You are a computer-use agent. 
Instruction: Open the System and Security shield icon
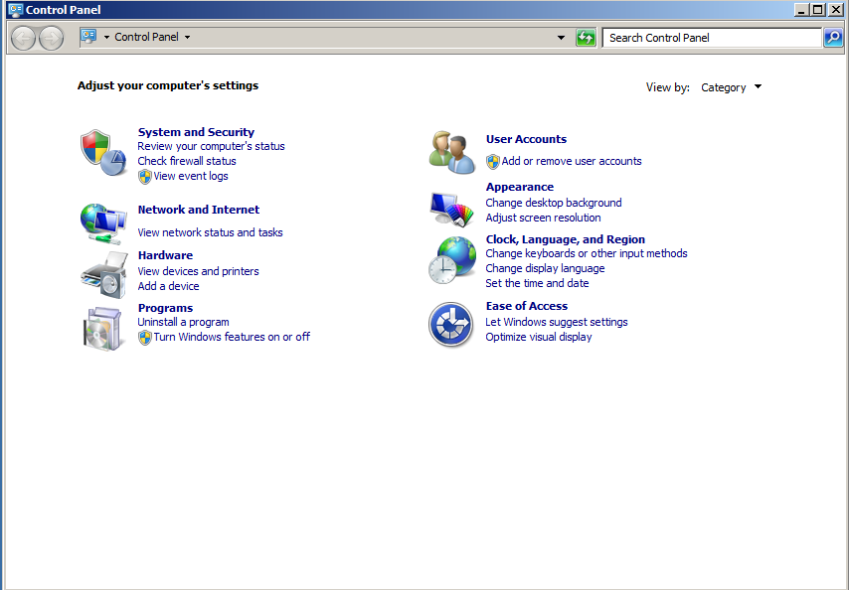102,153
